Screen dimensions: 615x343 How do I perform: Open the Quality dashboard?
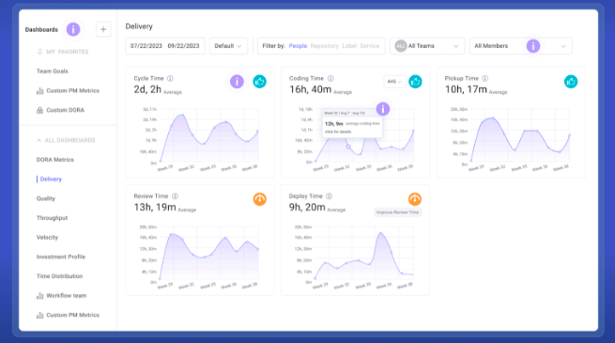coord(46,198)
